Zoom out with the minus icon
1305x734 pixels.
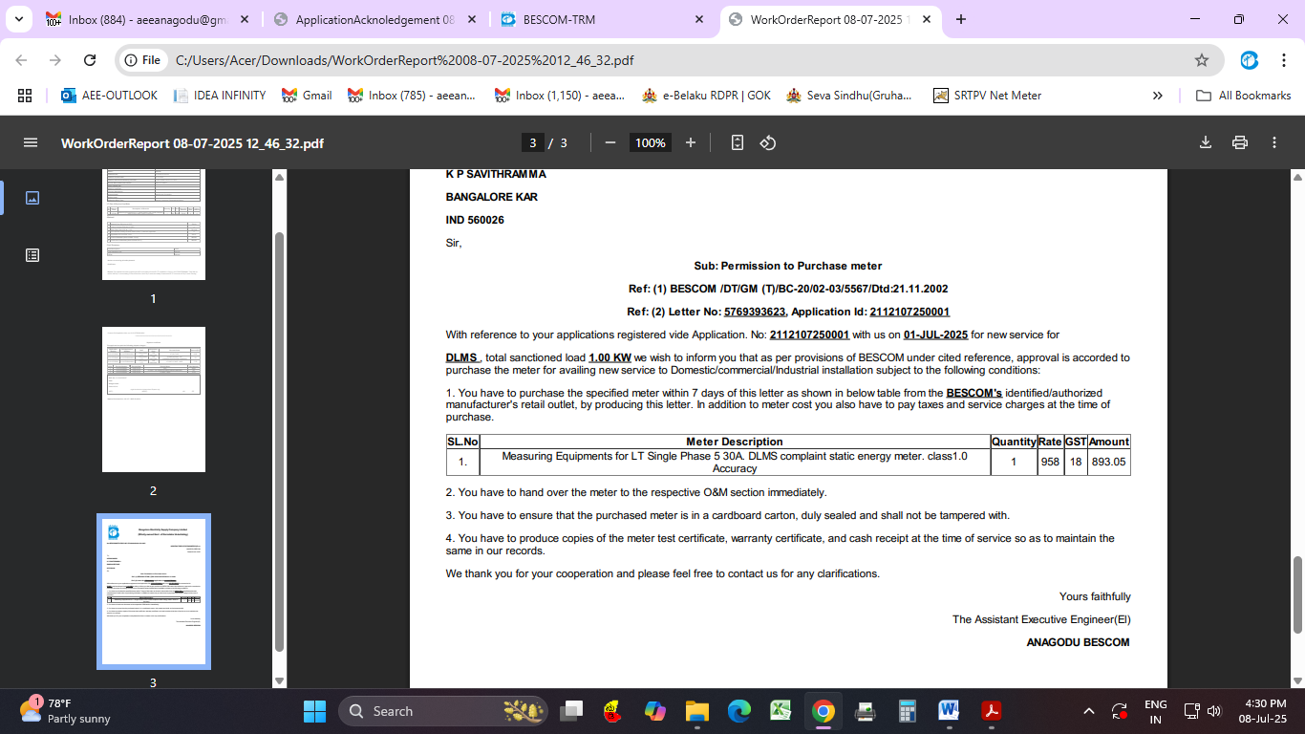pos(610,142)
